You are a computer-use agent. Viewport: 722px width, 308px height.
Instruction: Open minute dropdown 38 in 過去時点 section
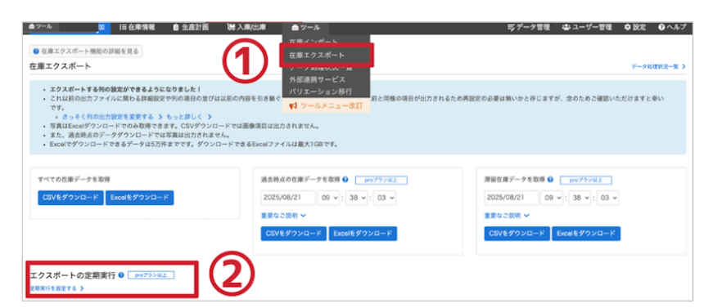(x=357, y=198)
